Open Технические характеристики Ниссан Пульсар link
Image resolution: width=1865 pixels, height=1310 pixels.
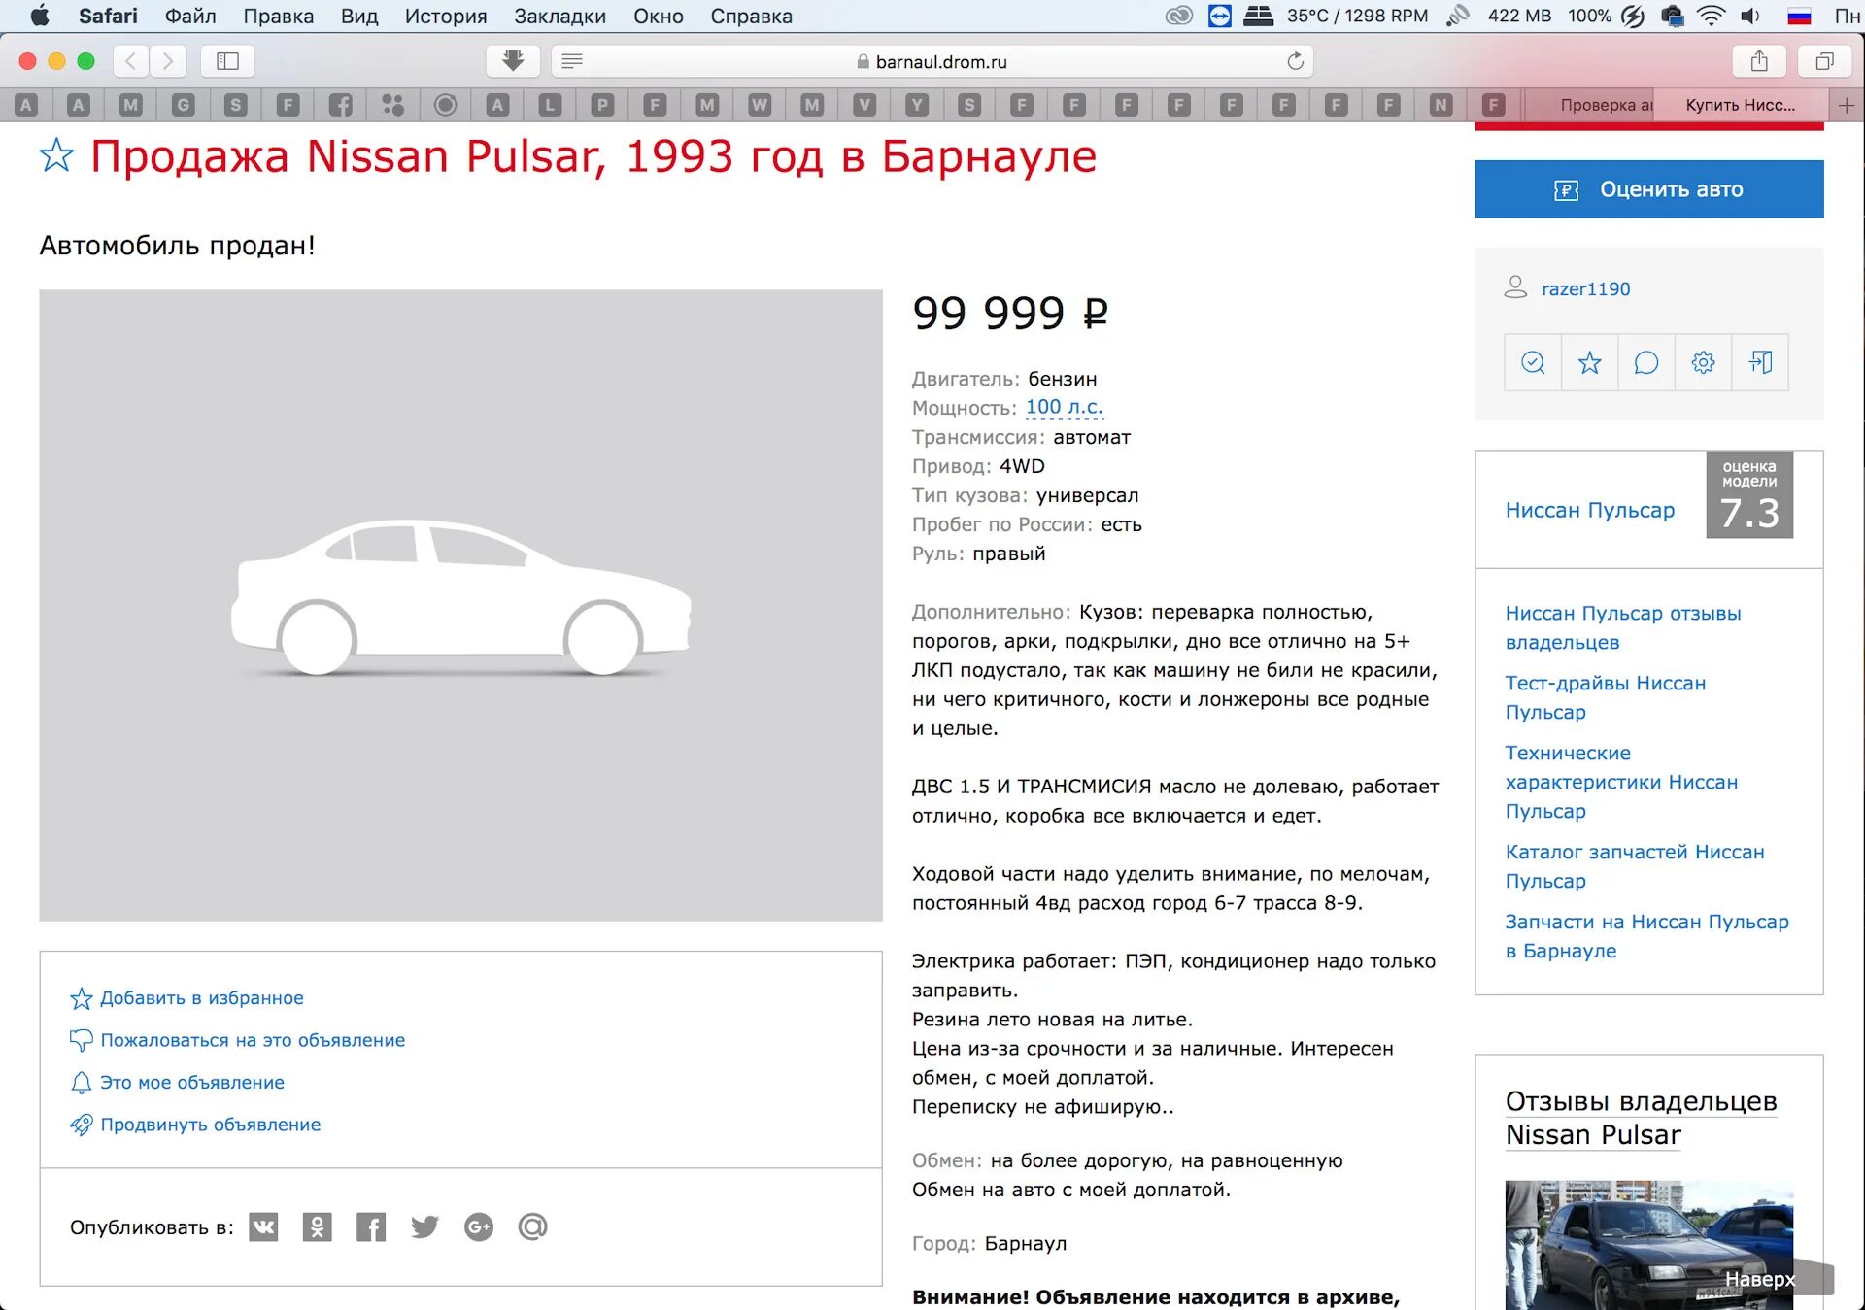pos(1621,782)
